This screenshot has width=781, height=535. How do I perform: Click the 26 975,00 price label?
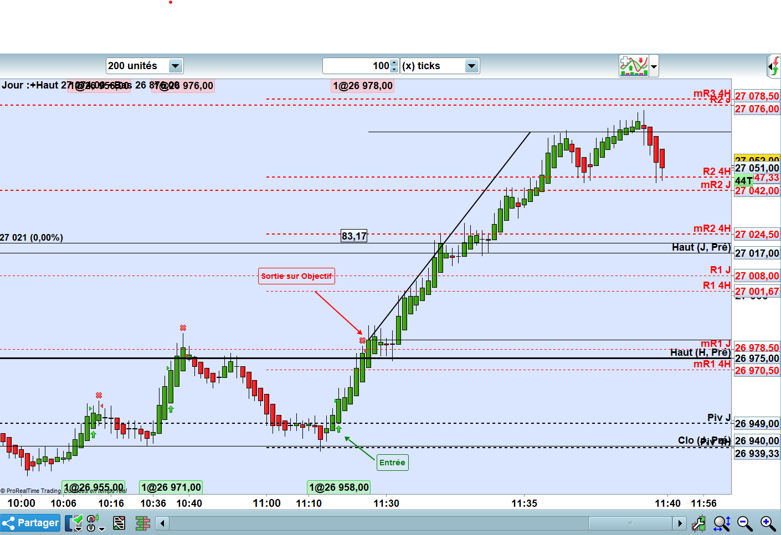757,359
